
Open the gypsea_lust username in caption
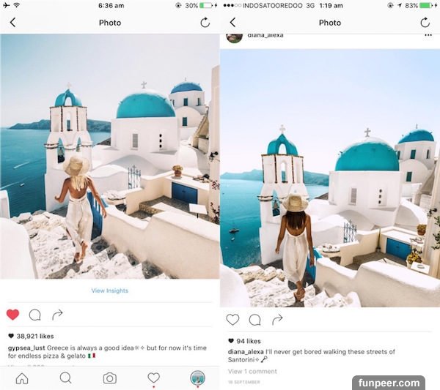point(26,348)
